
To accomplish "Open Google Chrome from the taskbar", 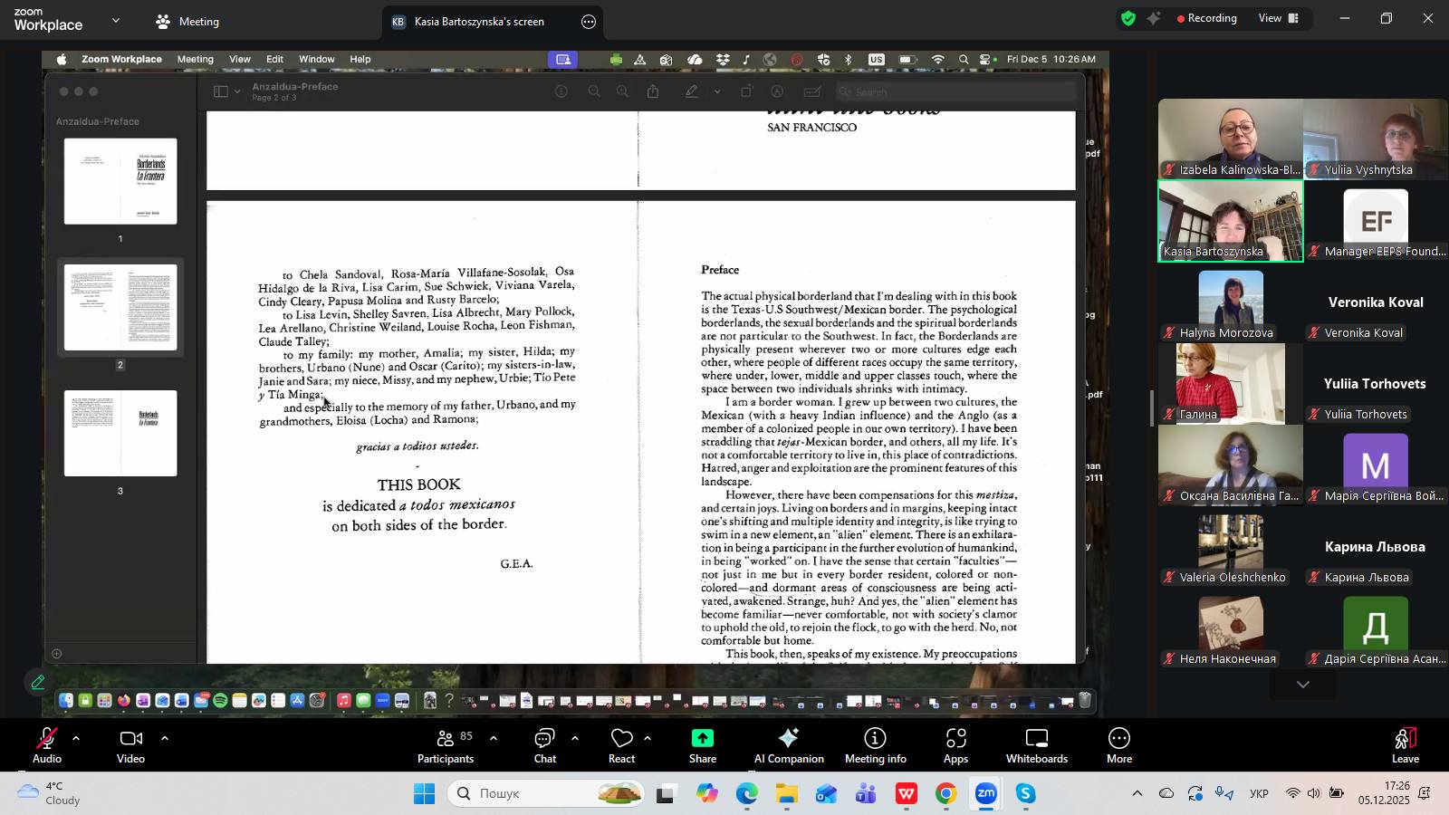I will coord(945,794).
